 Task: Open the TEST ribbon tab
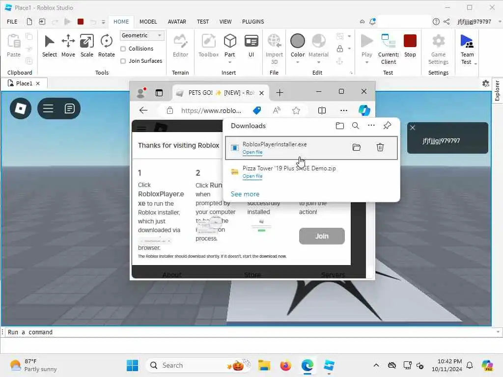[x=203, y=22]
